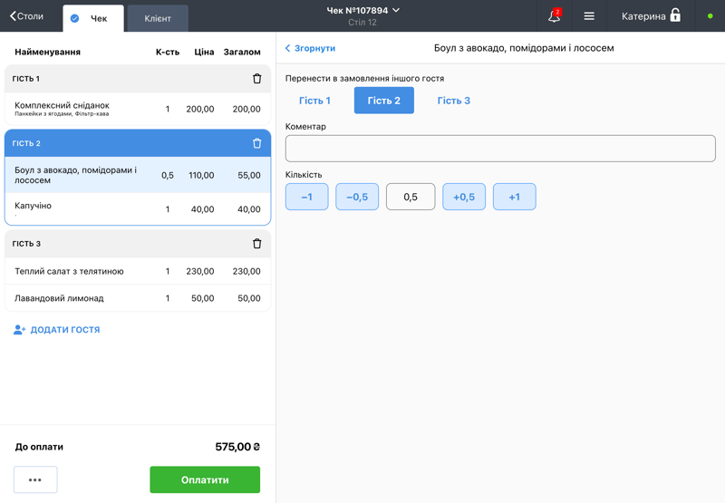
Task: Decrease quantity with −1 button
Action: point(306,197)
